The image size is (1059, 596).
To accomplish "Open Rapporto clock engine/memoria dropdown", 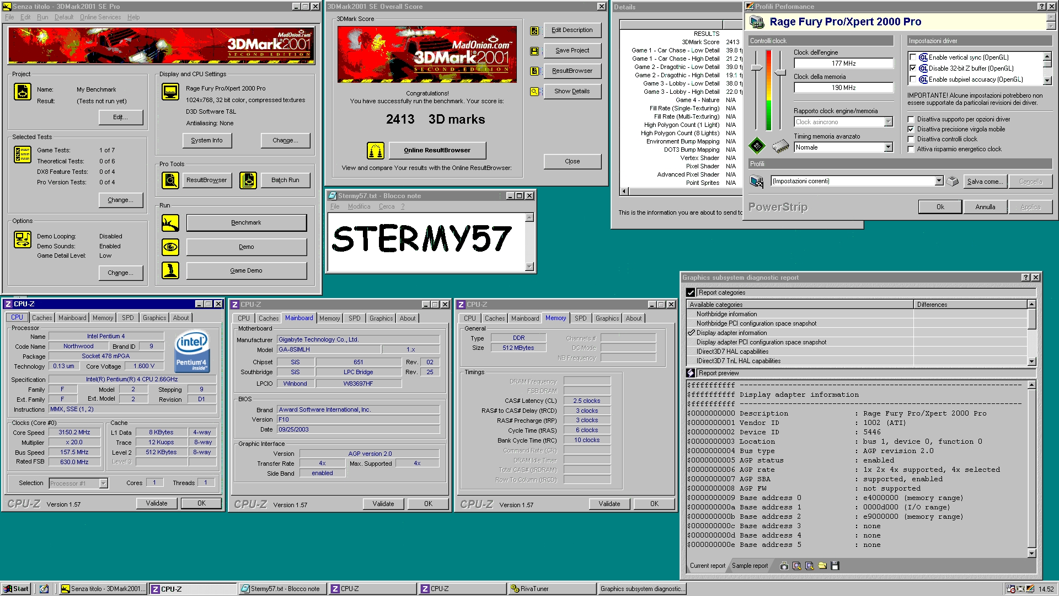I will pos(888,122).
